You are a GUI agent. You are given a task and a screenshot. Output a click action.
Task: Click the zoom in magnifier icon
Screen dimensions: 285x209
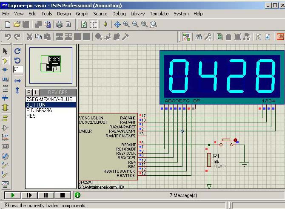126,24
